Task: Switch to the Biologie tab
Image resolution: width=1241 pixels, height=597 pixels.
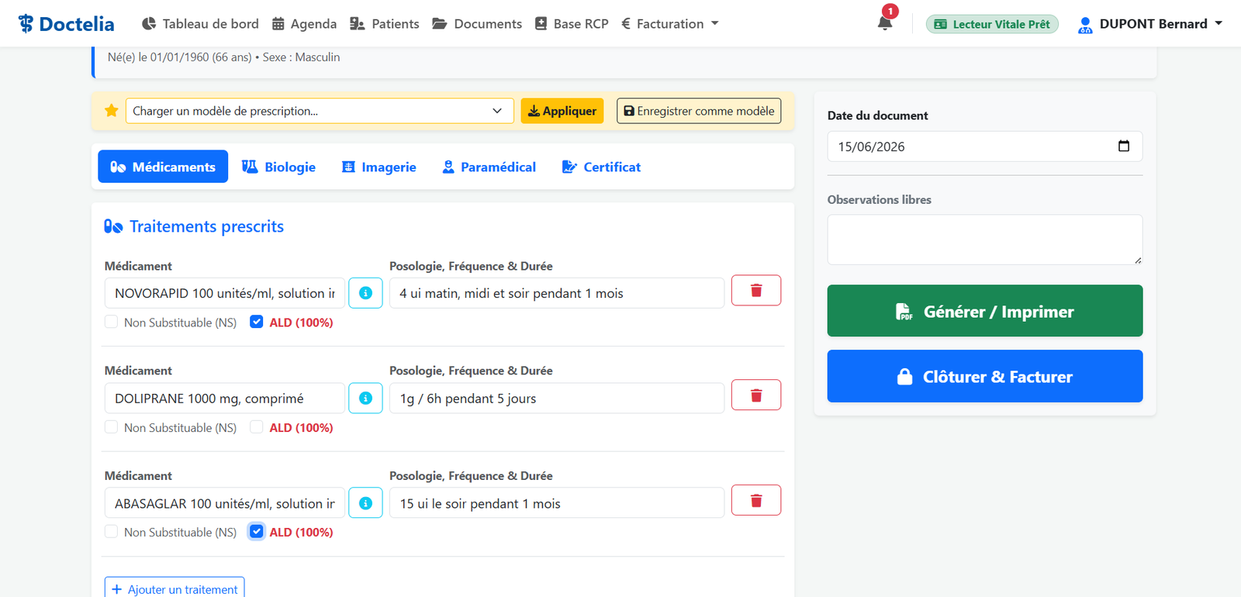Action: click(x=279, y=167)
